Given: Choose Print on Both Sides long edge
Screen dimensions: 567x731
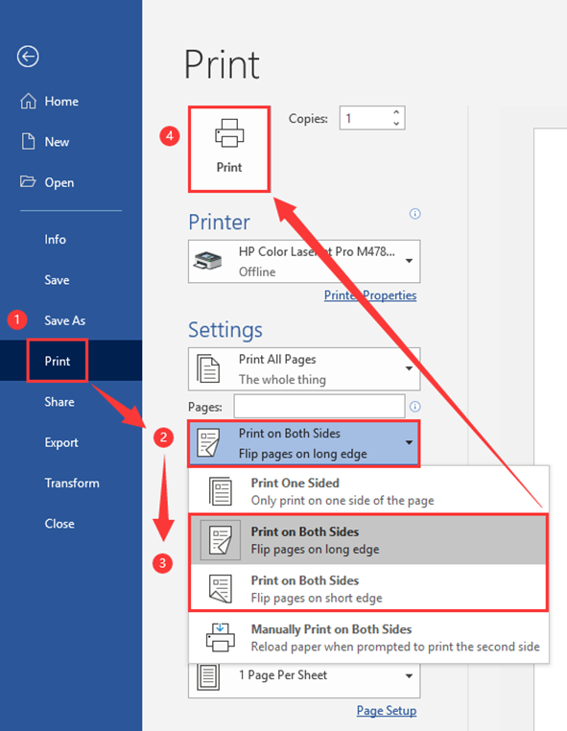Looking at the screenshot, I should [x=368, y=540].
